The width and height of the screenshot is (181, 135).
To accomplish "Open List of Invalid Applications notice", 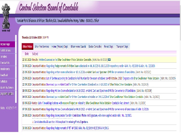I will pyautogui.click(x=89, y=103).
